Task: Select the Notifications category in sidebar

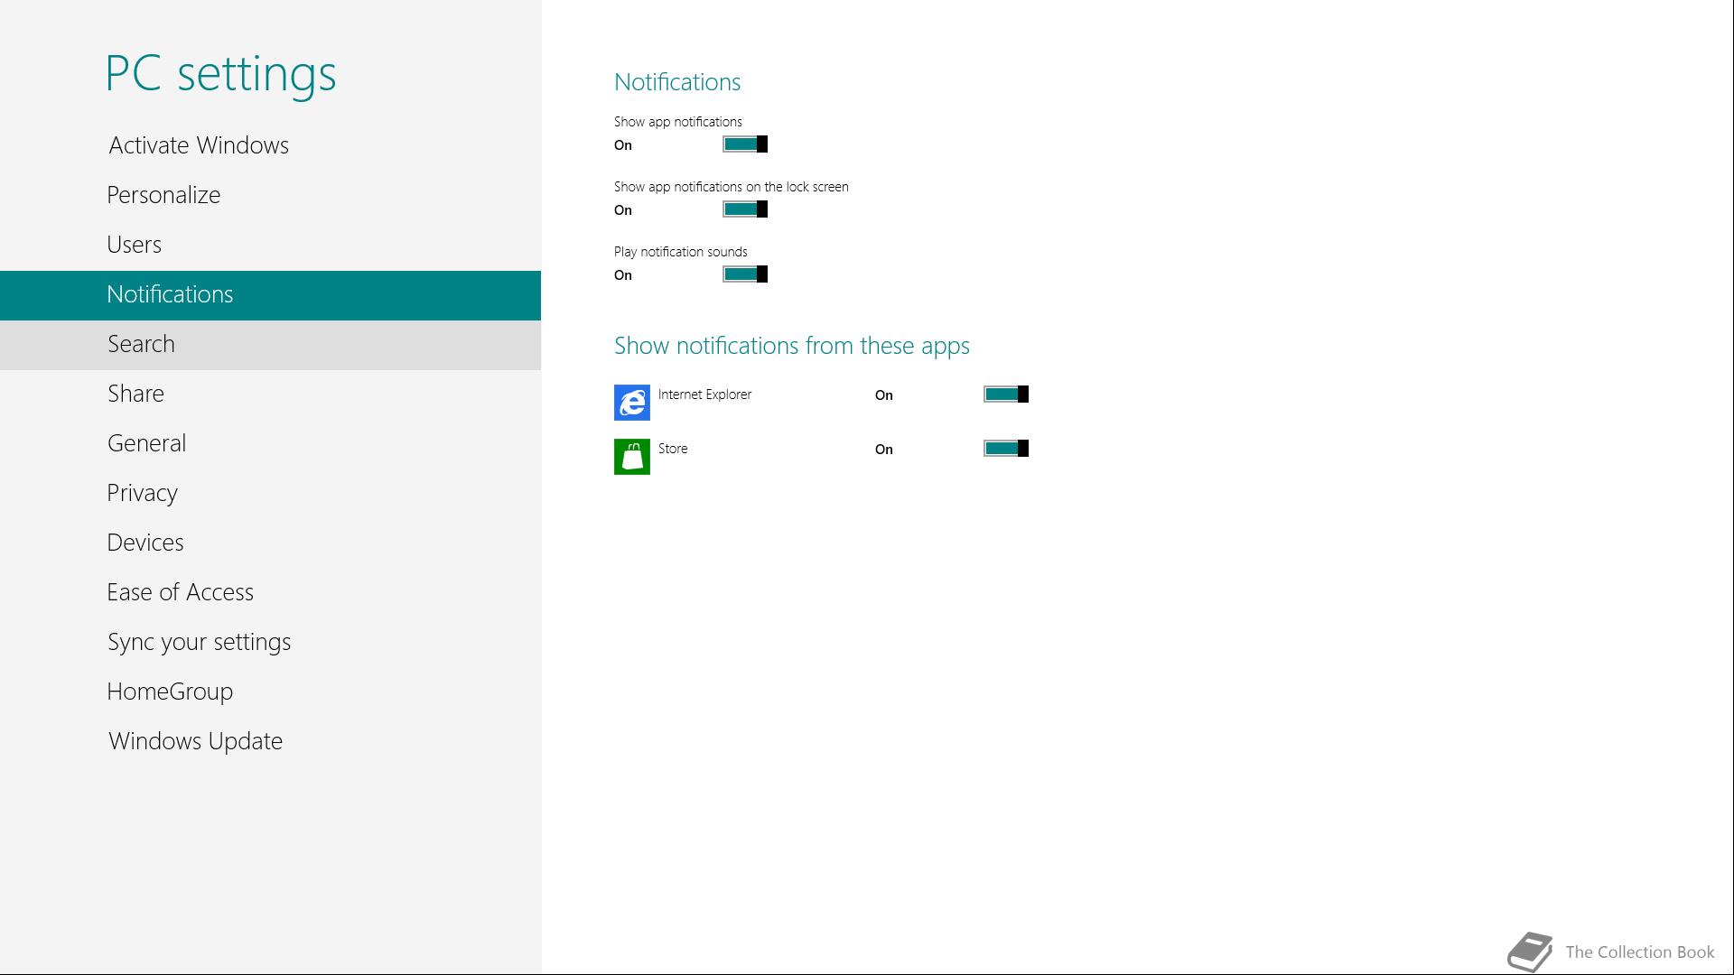Action: coord(270,295)
